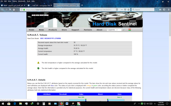171x106 pixels.
Task: Bookmark this page with star icon
Action: pos(129,10)
